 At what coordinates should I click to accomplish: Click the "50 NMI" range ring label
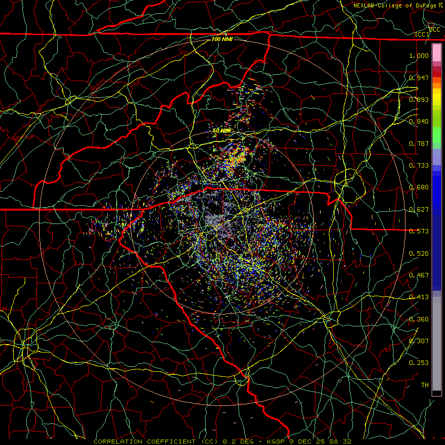(222, 131)
